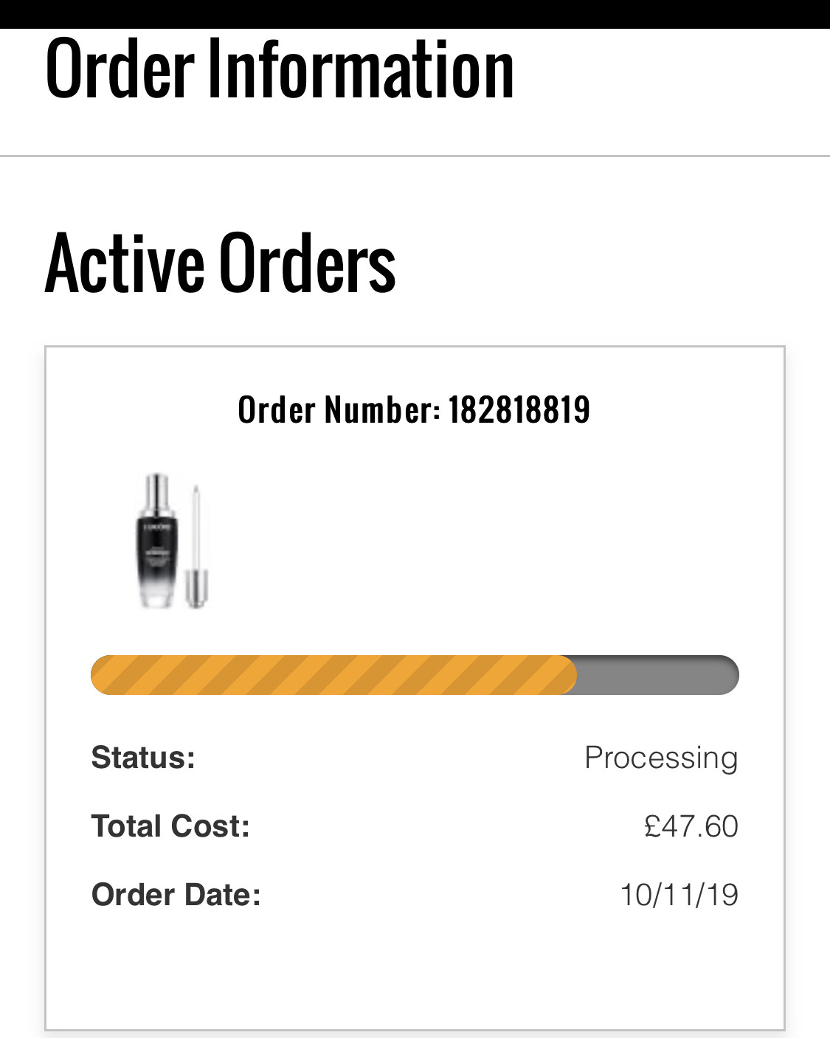
Task: Click empty space beside the product image
Action: (480, 542)
